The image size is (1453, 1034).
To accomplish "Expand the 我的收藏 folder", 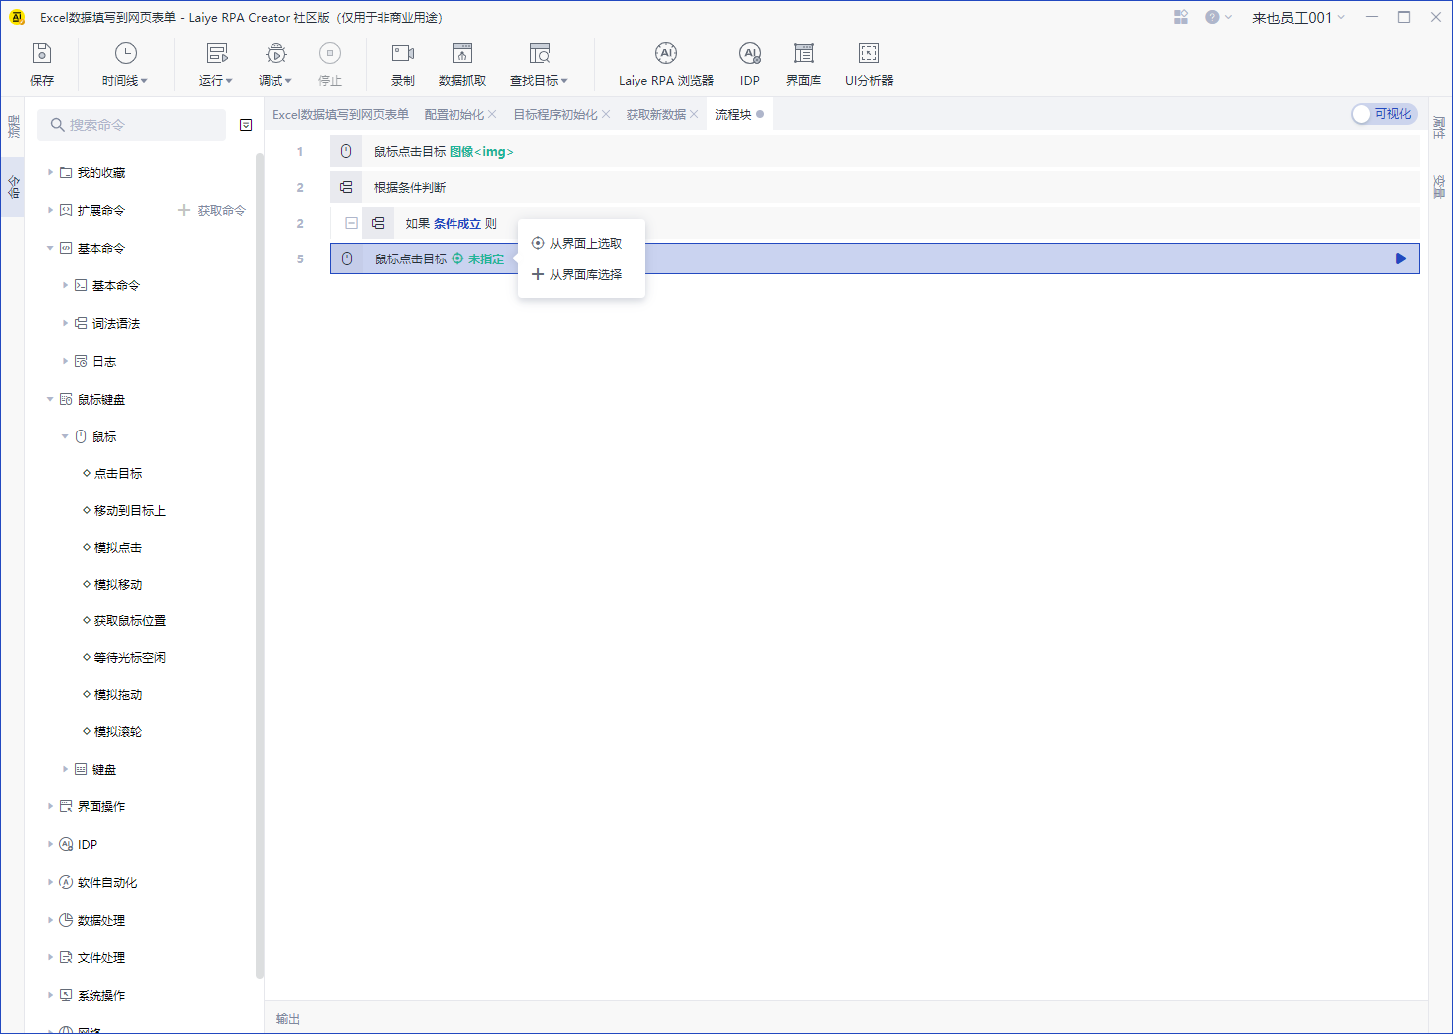I will click(50, 172).
